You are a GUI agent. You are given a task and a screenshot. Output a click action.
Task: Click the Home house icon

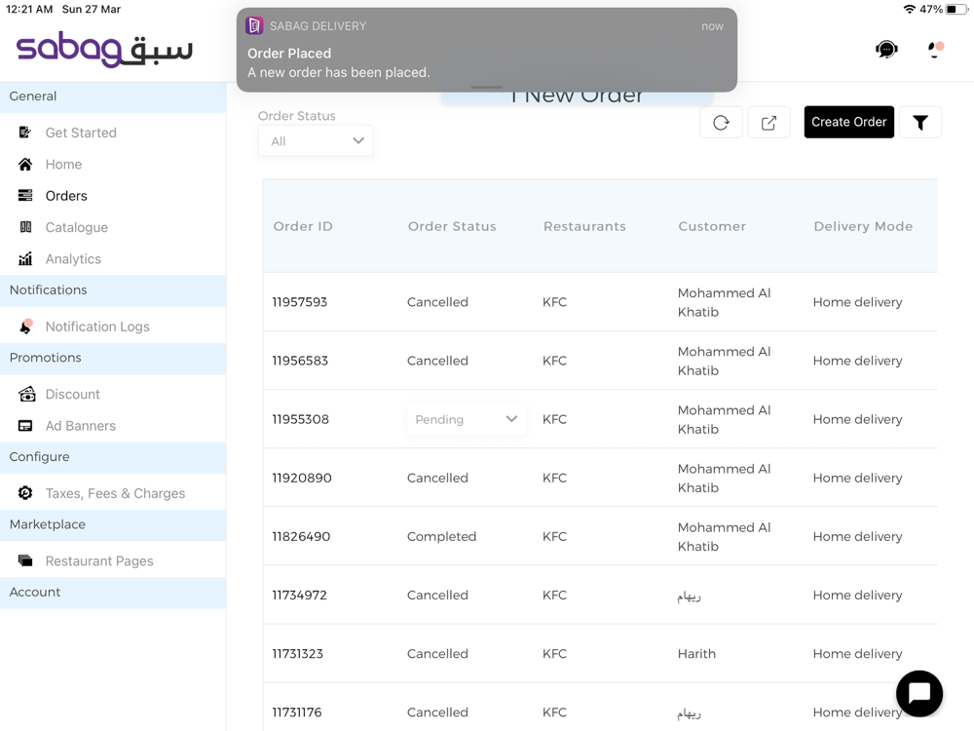(25, 164)
